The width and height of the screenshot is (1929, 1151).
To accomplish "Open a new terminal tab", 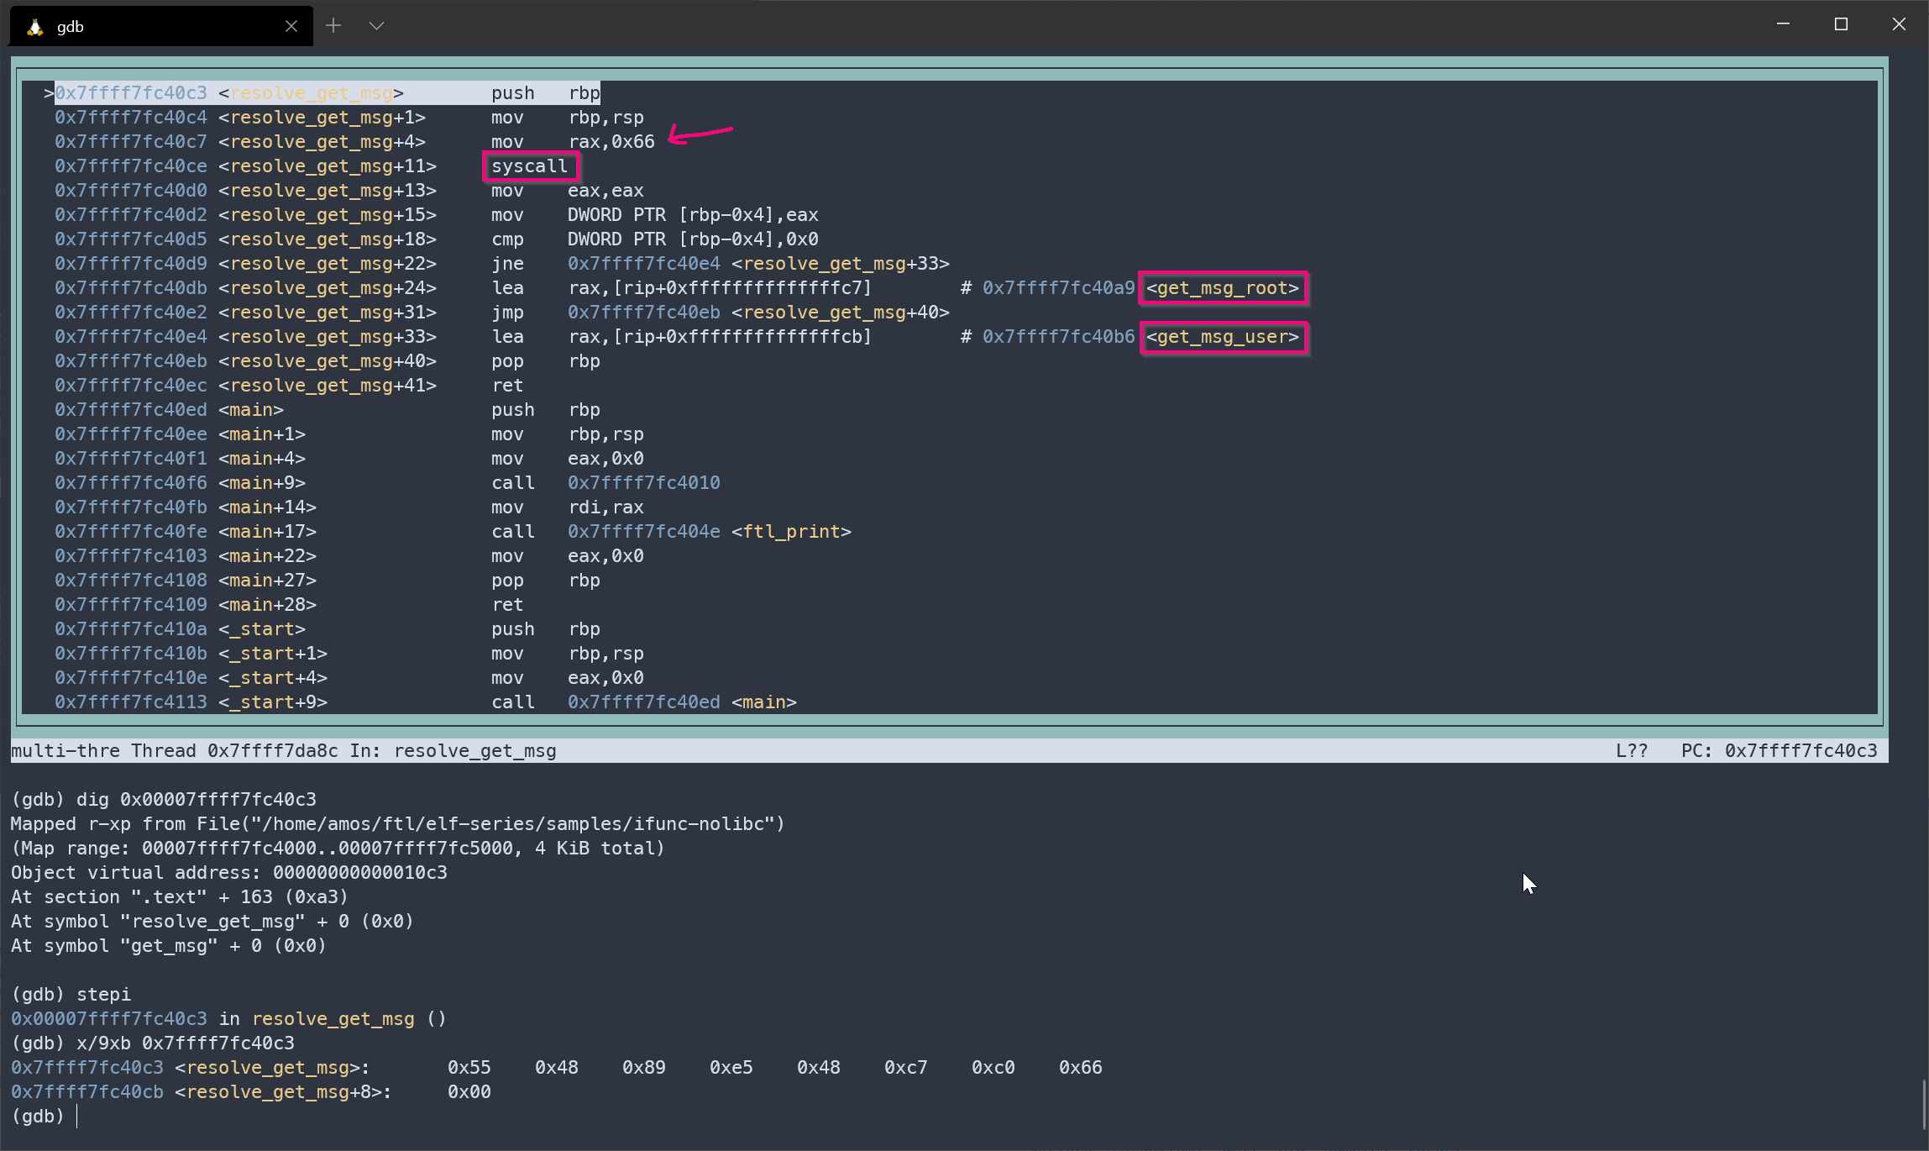I will click(333, 26).
